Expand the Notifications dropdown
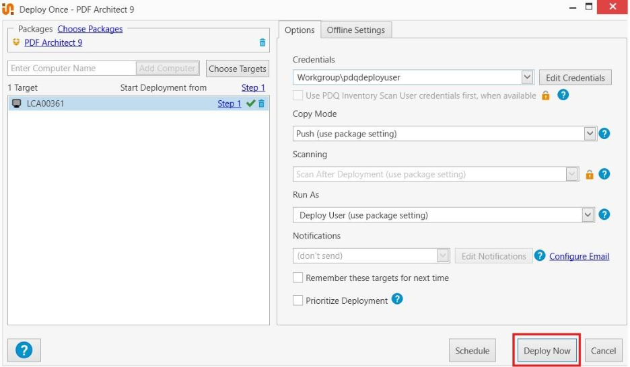 [x=443, y=255]
